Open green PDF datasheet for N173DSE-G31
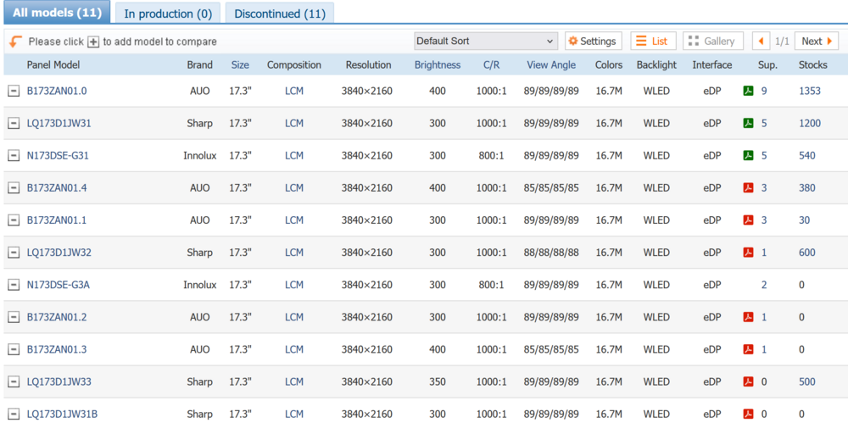848x423 pixels. [x=748, y=155]
